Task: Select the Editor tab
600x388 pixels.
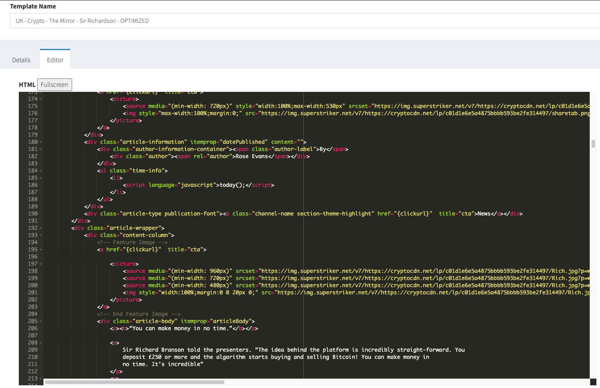Action: click(x=55, y=60)
